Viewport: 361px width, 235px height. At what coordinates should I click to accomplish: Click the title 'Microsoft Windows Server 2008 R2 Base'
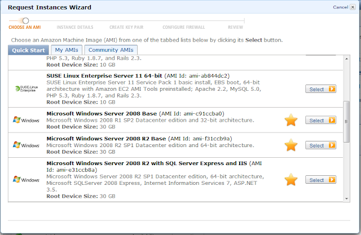(106, 139)
